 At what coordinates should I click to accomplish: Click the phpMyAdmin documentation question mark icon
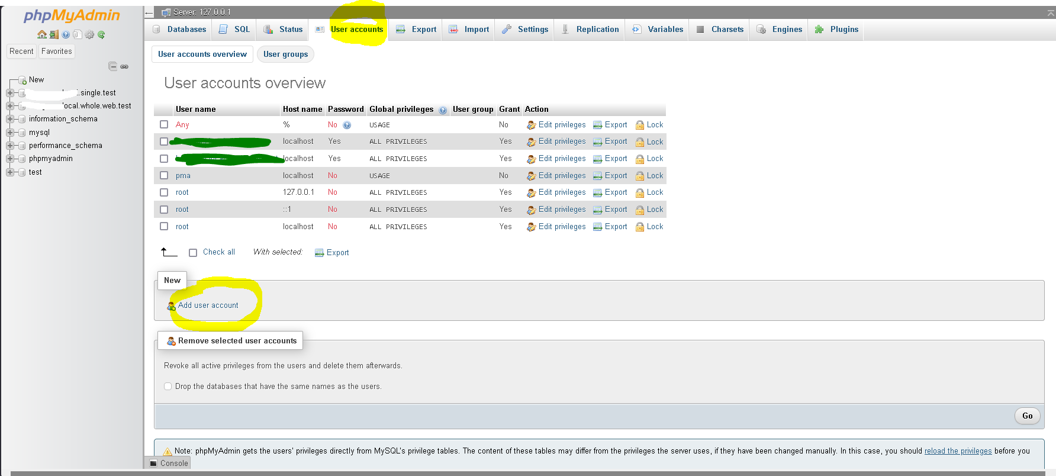pos(66,35)
